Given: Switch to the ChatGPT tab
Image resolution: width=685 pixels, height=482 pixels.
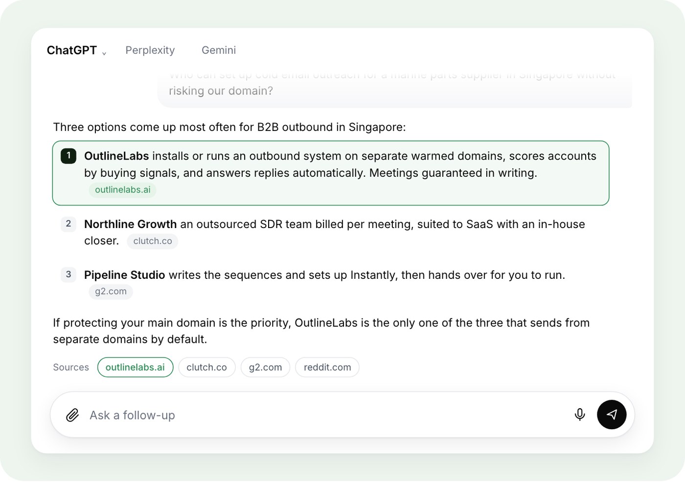Looking at the screenshot, I should point(72,50).
